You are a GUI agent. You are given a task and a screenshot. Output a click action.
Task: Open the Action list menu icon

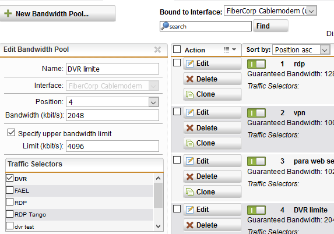point(230,49)
